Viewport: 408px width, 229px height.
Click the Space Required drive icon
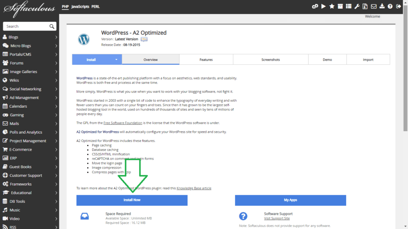click(x=84, y=216)
